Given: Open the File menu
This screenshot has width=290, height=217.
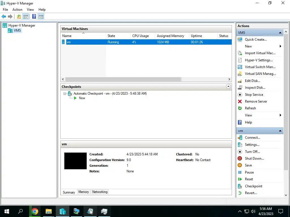Looking at the screenshot, I should [5, 10].
